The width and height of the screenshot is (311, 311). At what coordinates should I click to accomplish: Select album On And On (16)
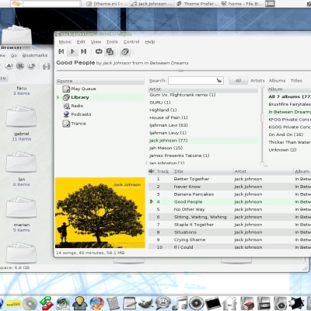click(285, 135)
